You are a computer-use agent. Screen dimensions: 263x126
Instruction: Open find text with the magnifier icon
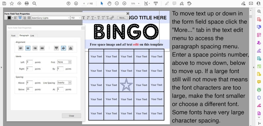(34, 3)
